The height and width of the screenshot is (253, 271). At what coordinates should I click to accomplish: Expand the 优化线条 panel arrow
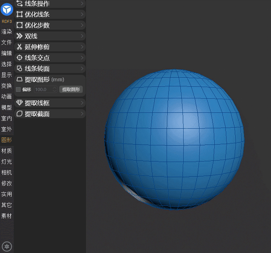point(82,14)
